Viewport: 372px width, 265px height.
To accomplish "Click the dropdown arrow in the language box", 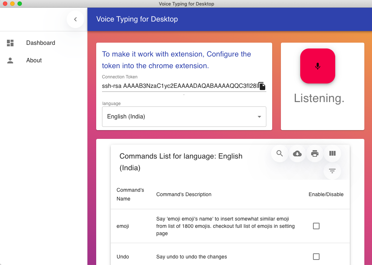I will pos(259,117).
